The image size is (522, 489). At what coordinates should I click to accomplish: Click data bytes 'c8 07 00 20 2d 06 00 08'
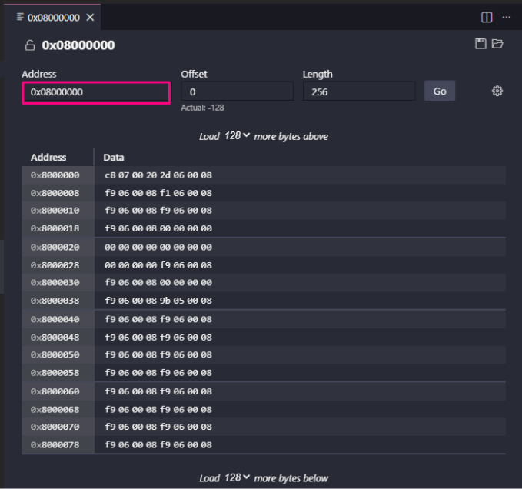pos(158,175)
